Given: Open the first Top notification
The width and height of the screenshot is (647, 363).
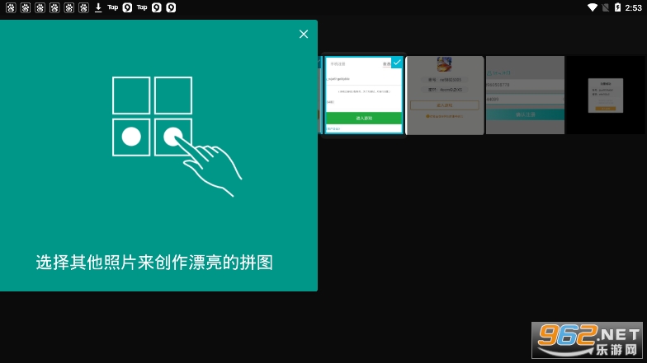Looking at the screenshot, I should point(113,7).
